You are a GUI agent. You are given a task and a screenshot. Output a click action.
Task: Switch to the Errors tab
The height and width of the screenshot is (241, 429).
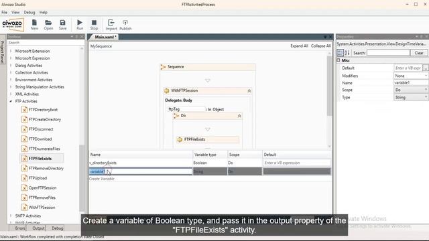point(20,228)
